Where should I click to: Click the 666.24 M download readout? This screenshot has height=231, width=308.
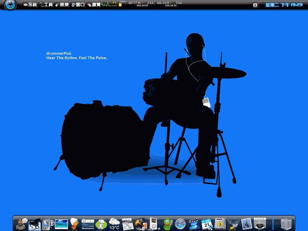point(163,3)
